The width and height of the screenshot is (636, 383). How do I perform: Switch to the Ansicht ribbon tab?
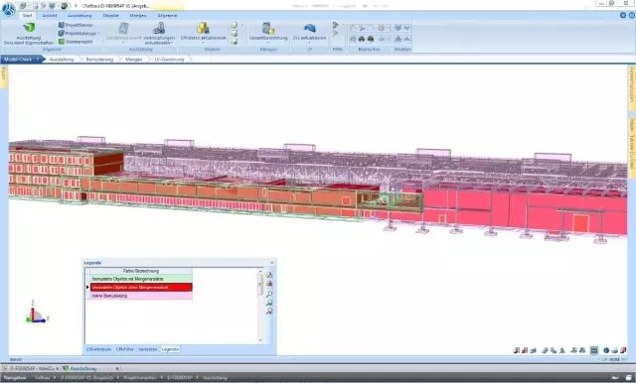(50, 16)
